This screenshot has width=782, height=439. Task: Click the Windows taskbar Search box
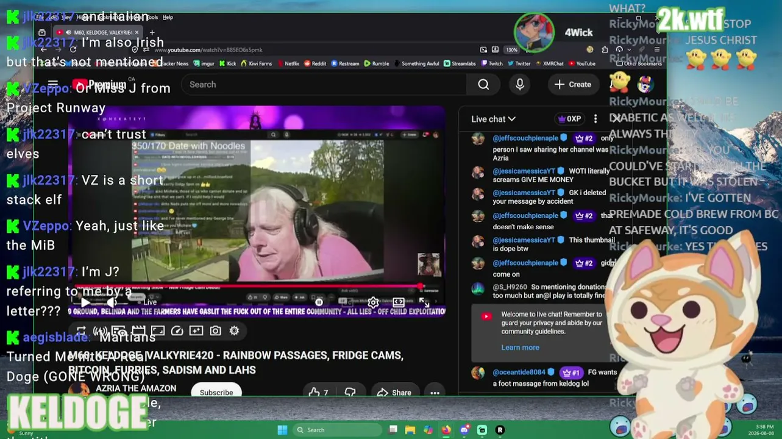(338, 430)
